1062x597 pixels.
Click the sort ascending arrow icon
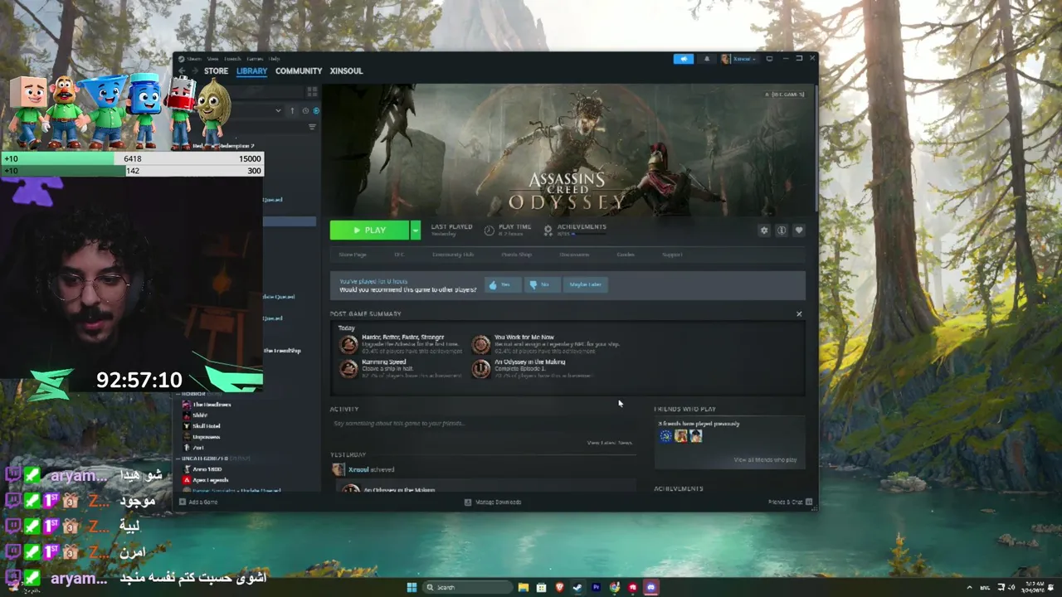point(292,110)
